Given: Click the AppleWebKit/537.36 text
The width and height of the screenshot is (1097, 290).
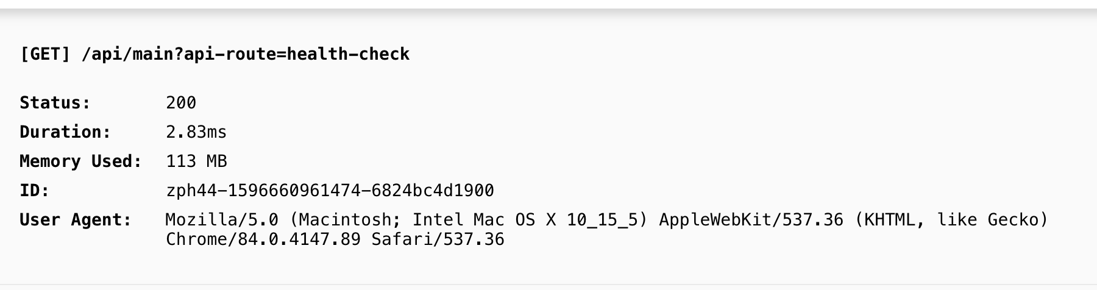Looking at the screenshot, I should (x=751, y=219).
